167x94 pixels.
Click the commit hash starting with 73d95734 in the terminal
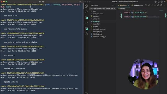point(26,20)
